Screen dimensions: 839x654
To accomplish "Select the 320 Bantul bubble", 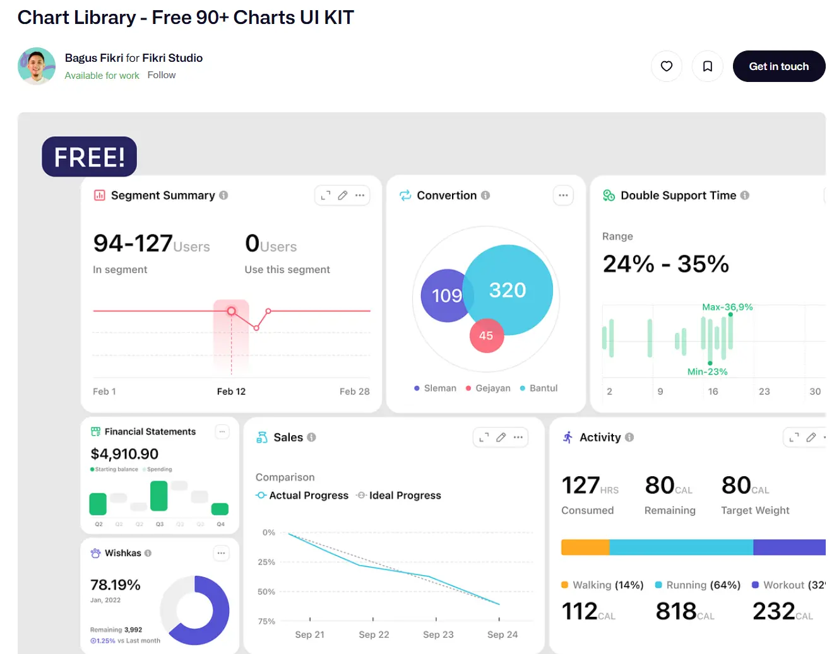I will pyautogui.click(x=508, y=290).
